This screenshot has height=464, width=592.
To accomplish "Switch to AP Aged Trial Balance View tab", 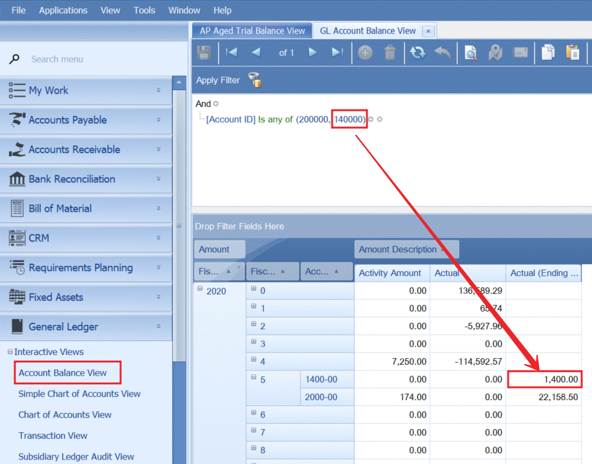I will coord(252,30).
